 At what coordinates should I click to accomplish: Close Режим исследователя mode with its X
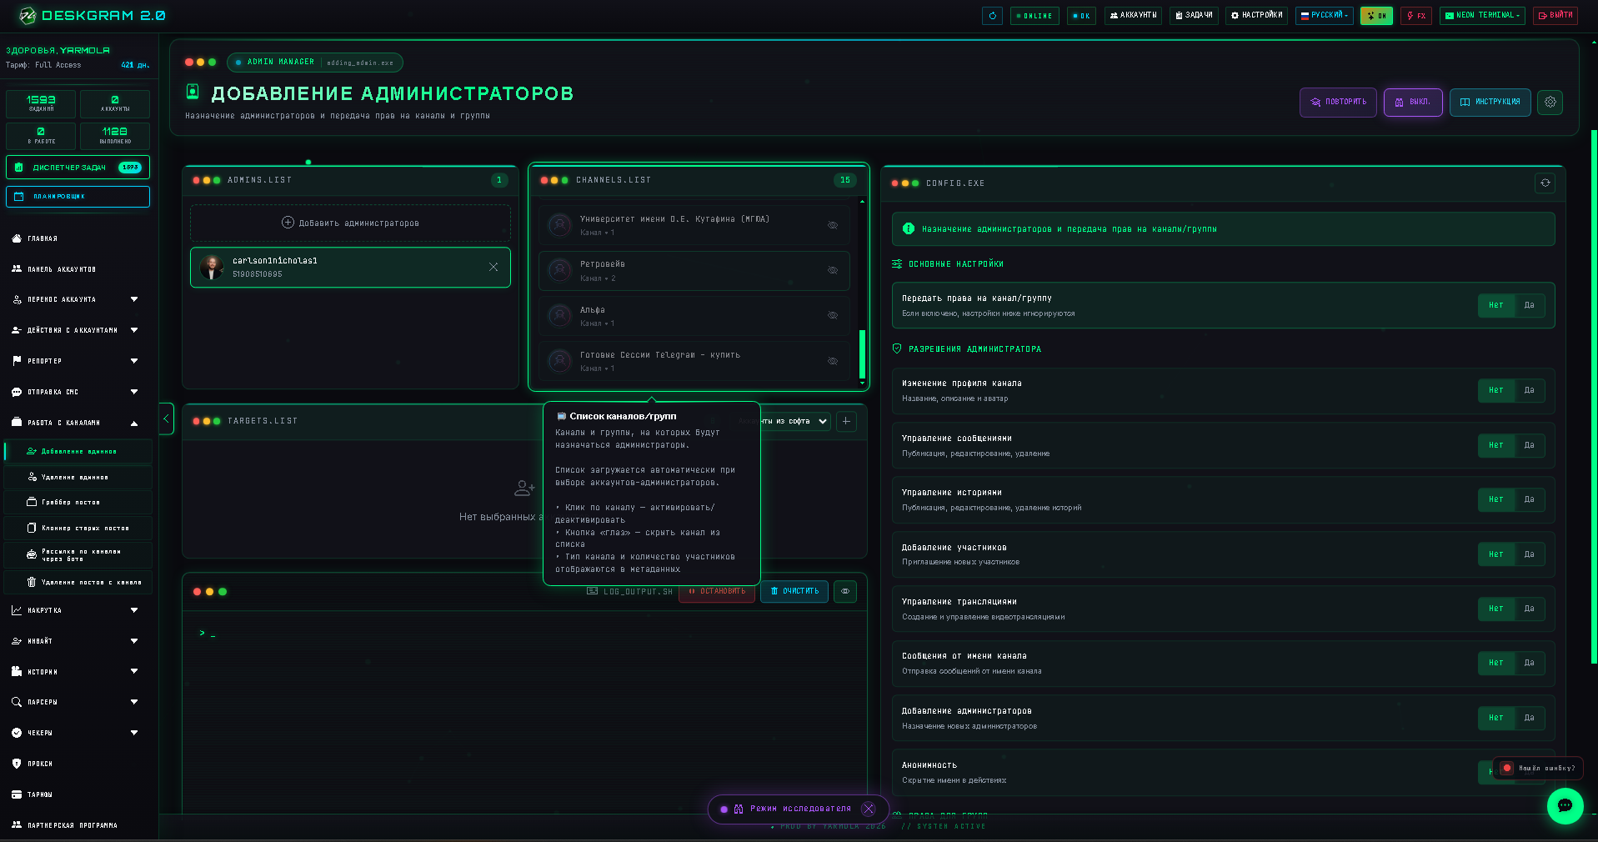[x=869, y=809]
